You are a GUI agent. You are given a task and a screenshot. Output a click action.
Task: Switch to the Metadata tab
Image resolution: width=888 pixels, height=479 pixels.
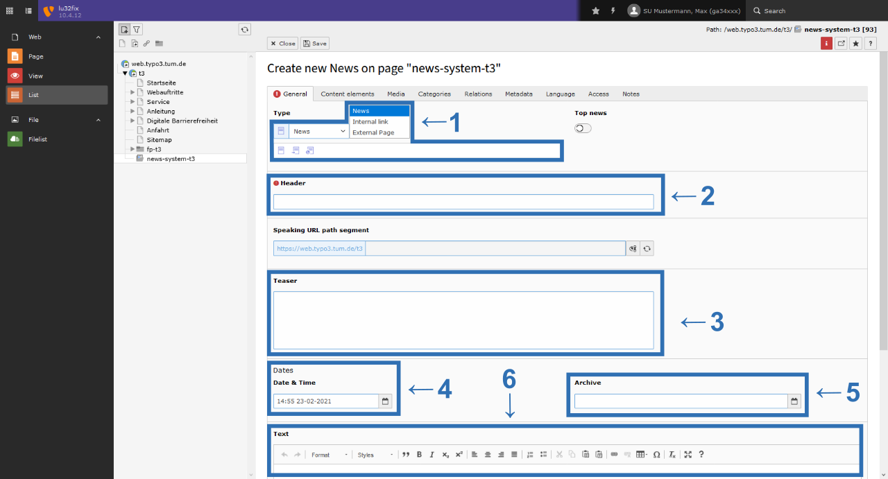(519, 94)
